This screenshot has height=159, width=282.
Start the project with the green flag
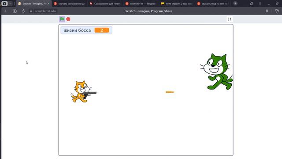(x=62, y=19)
